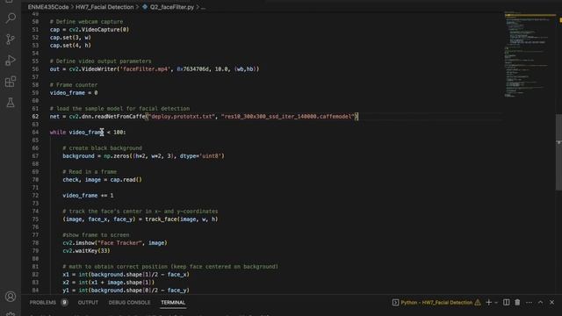Click comment 'Read in a frame'
This screenshot has height=316, width=562.
tap(90, 172)
